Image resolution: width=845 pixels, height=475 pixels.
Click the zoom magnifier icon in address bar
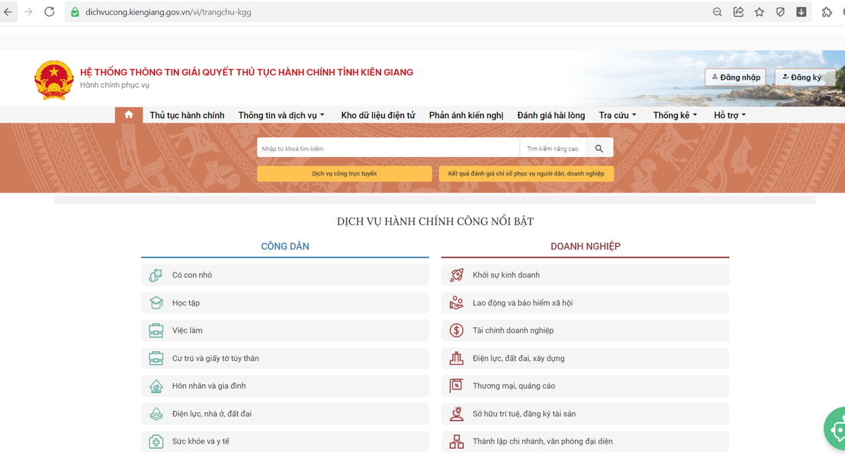tap(717, 12)
